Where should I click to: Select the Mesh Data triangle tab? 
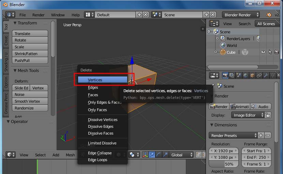pyautogui.click(x=273, y=75)
